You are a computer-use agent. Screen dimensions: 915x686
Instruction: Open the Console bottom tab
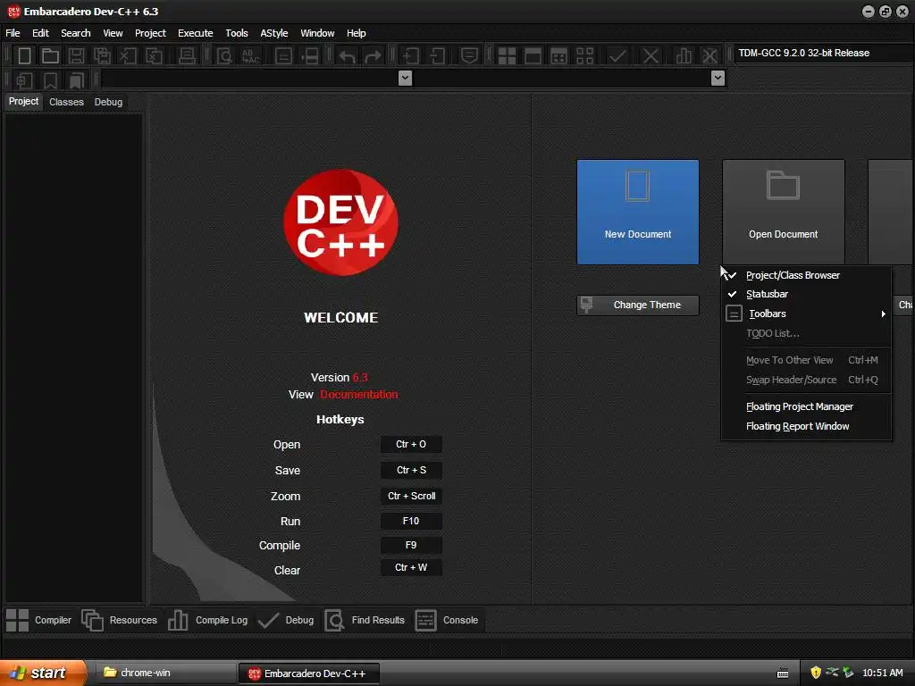[447, 620]
